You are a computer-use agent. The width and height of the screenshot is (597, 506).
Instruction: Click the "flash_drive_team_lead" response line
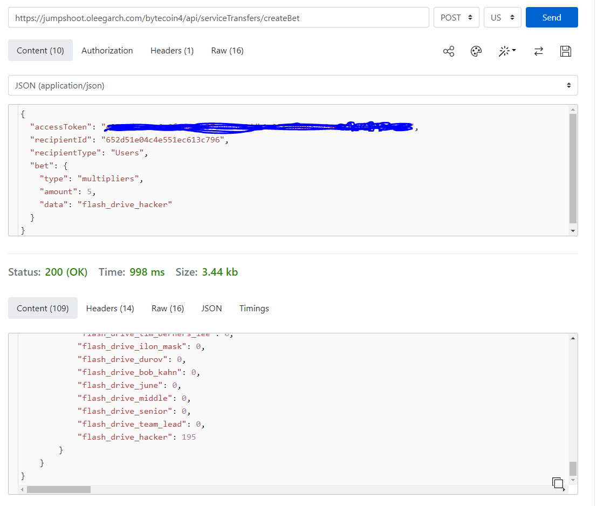[x=141, y=424]
